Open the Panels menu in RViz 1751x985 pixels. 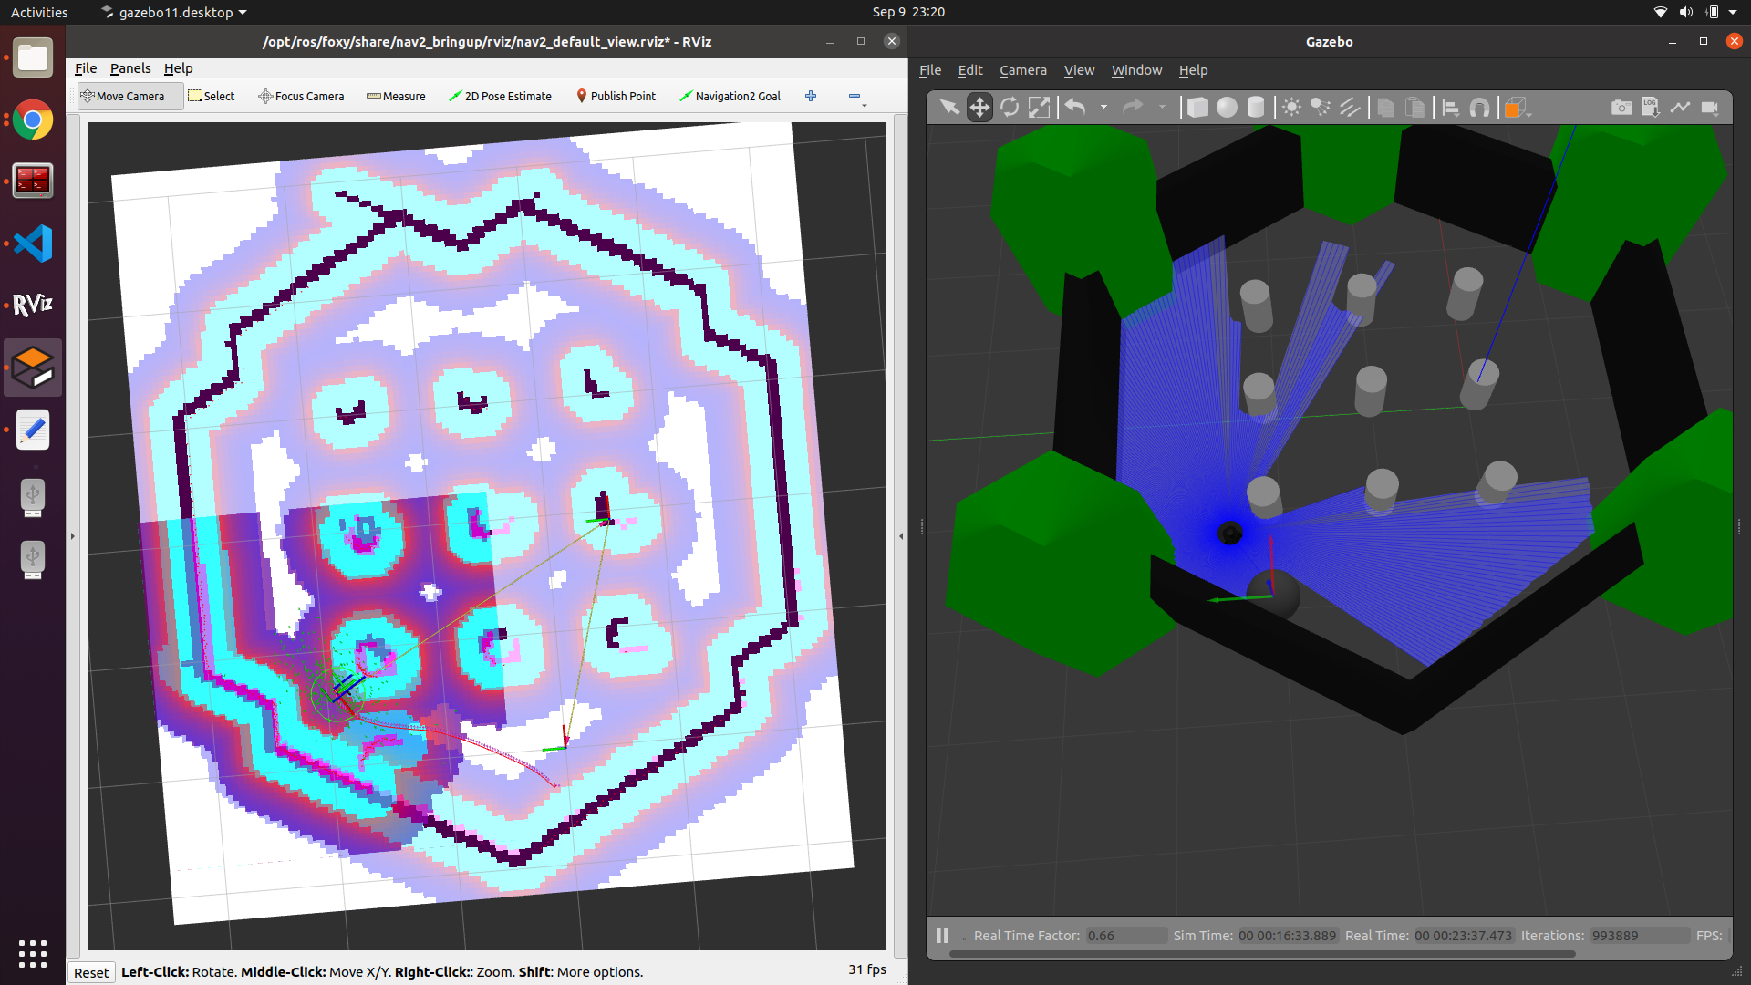click(130, 68)
